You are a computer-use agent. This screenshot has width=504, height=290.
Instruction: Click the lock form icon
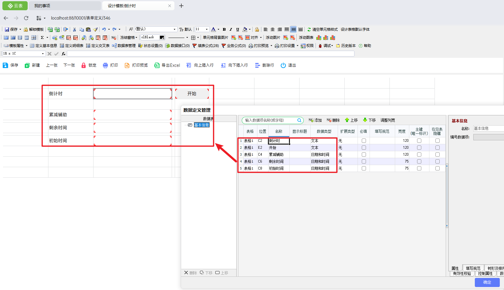click(x=84, y=65)
